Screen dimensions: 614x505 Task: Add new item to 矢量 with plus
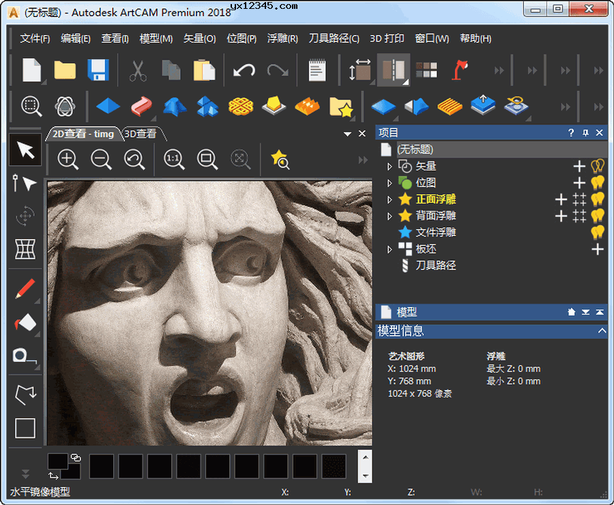coord(579,166)
